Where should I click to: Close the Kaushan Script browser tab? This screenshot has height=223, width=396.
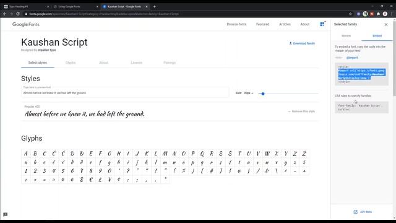pos(147,7)
